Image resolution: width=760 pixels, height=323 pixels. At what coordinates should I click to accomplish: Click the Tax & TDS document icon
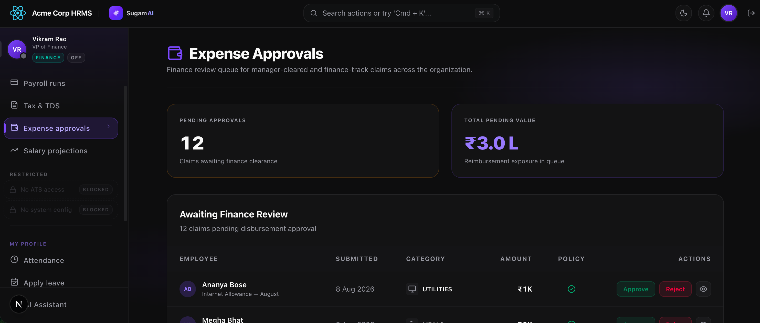pyautogui.click(x=14, y=105)
